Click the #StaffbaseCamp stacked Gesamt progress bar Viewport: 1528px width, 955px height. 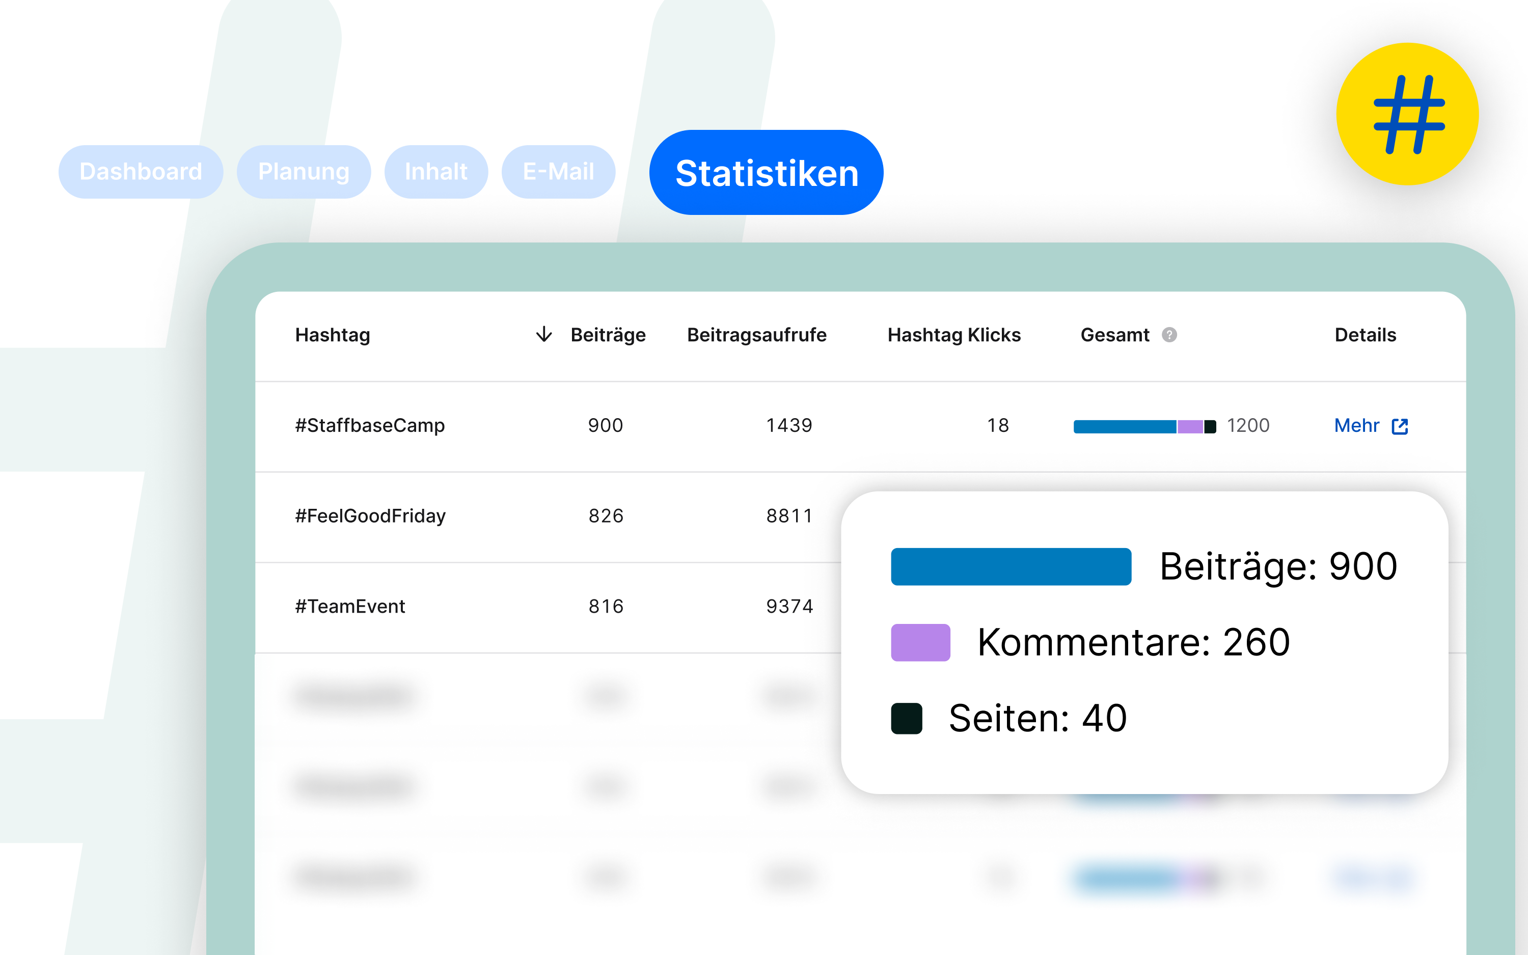1145,426
